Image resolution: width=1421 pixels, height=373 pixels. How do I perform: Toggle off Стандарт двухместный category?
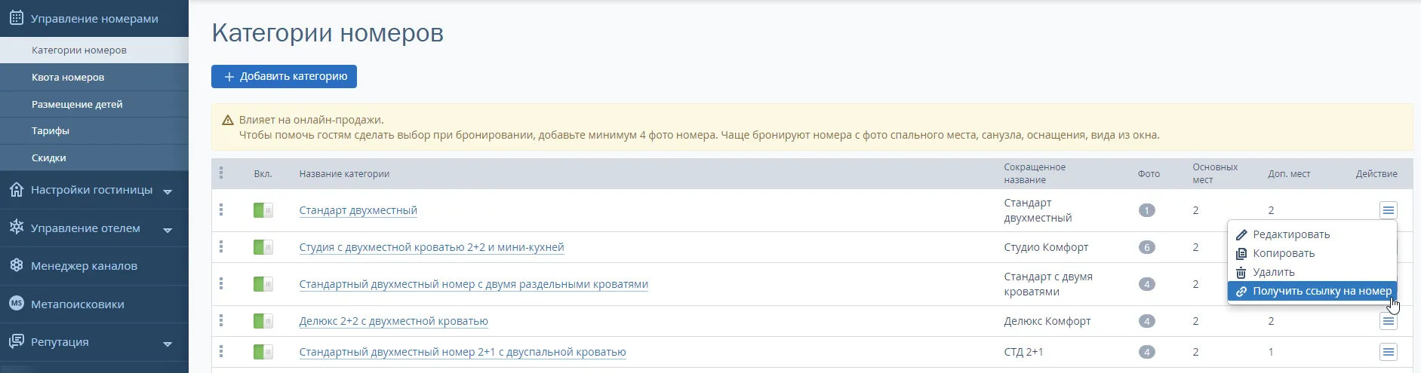click(x=263, y=210)
